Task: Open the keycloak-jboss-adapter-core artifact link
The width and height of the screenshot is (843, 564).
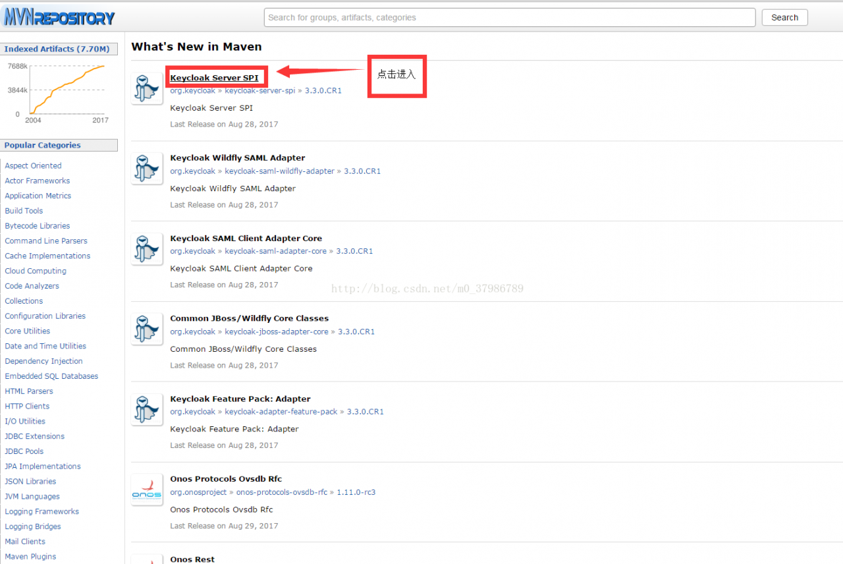Action: pos(277,331)
